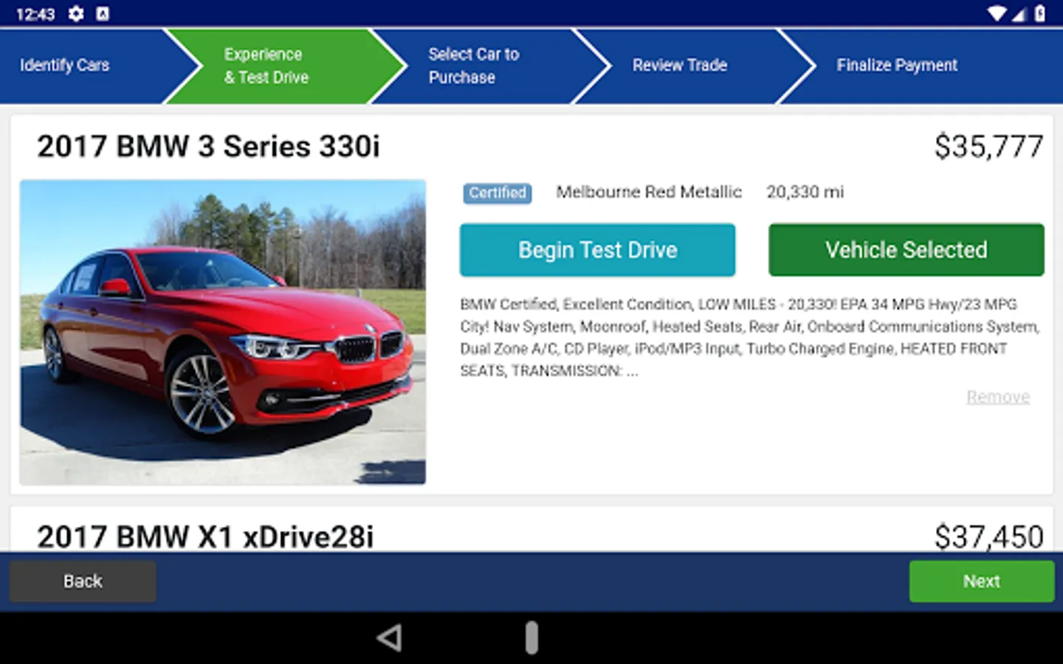Viewport: 1063px width, 664px height.
Task: Tap the battery status icon
Action: [x=1040, y=13]
